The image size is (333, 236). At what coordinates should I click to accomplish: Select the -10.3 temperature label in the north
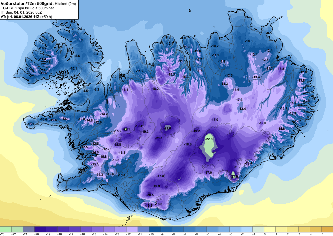tap(249, 41)
